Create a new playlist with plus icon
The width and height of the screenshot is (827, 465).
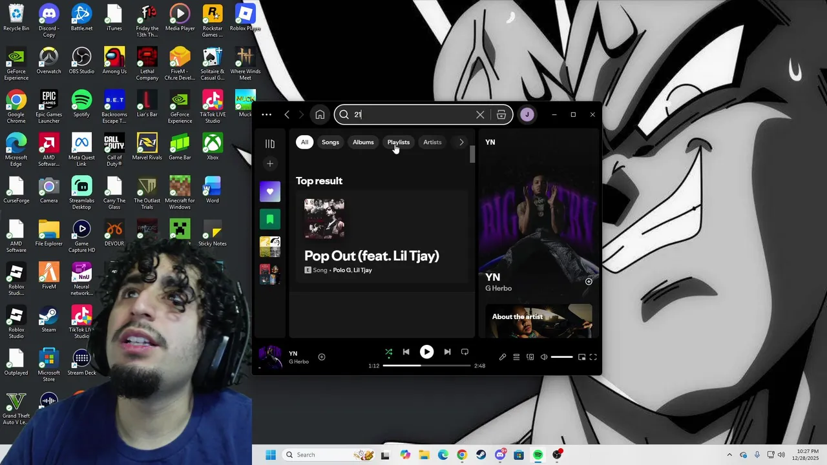click(x=270, y=163)
